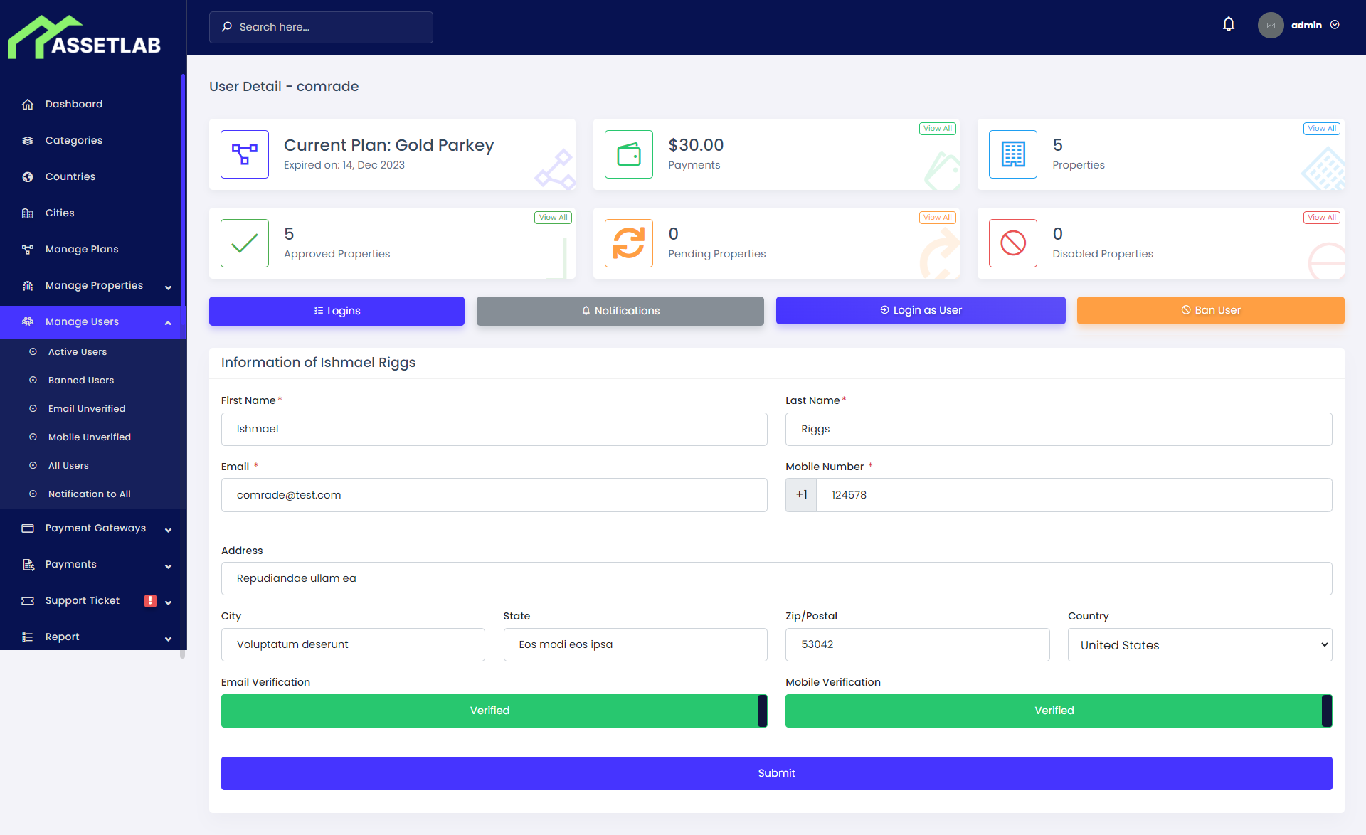The image size is (1366, 835).
Task: Toggle Mobile Verification status
Action: (x=1054, y=710)
